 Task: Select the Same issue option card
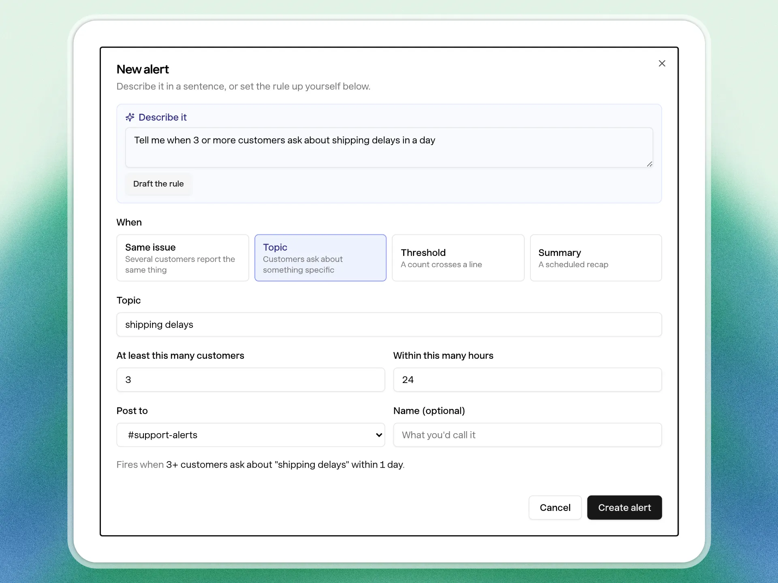tap(183, 258)
